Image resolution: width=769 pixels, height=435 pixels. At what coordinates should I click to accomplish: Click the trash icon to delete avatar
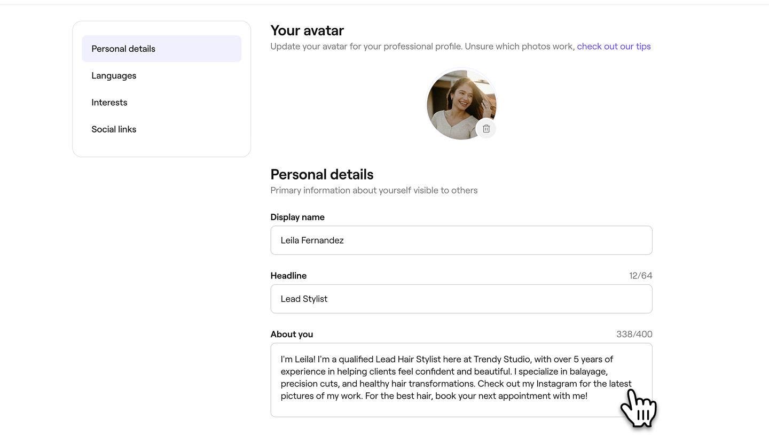coord(486,129)
